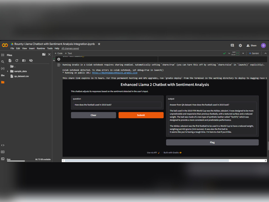
Task: Click the cell output options icon
Action: pos(59,65)
